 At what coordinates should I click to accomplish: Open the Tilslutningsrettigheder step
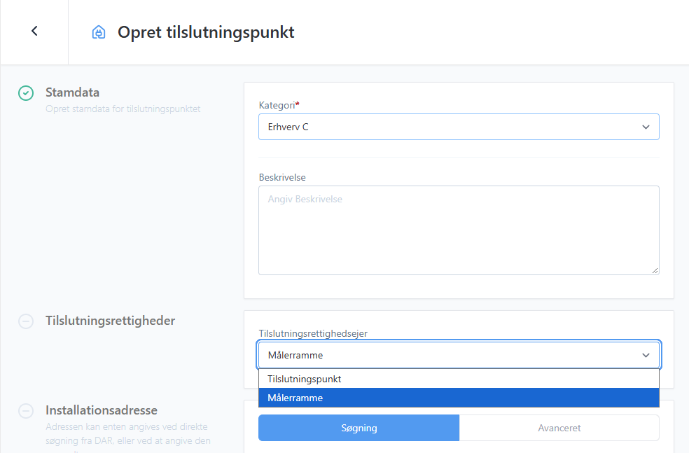[111, 321]
